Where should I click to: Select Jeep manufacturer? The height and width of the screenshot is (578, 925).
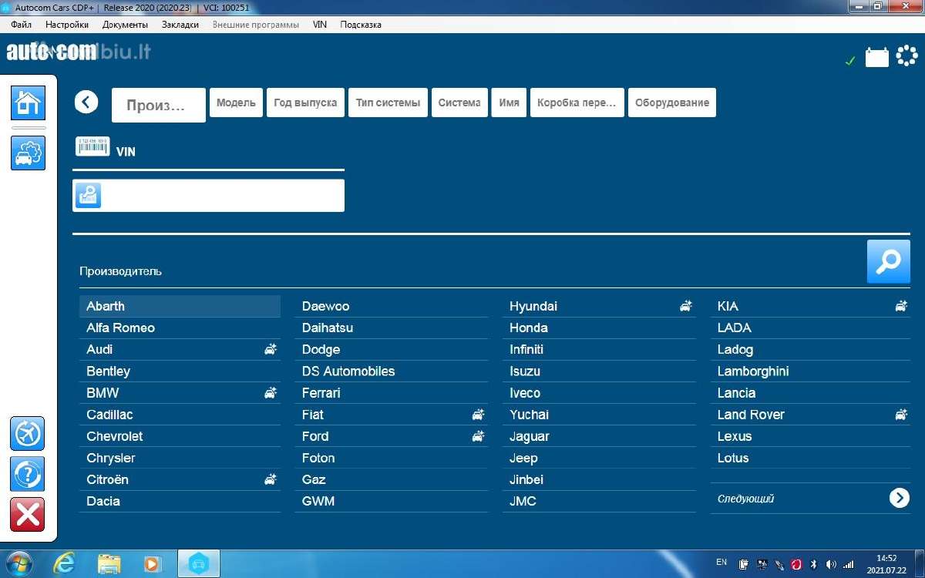tap(599, 458)
